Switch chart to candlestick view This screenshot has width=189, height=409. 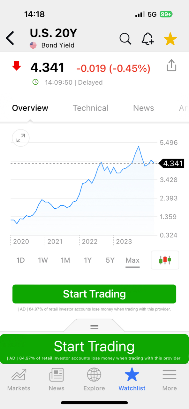click(165, 260)
